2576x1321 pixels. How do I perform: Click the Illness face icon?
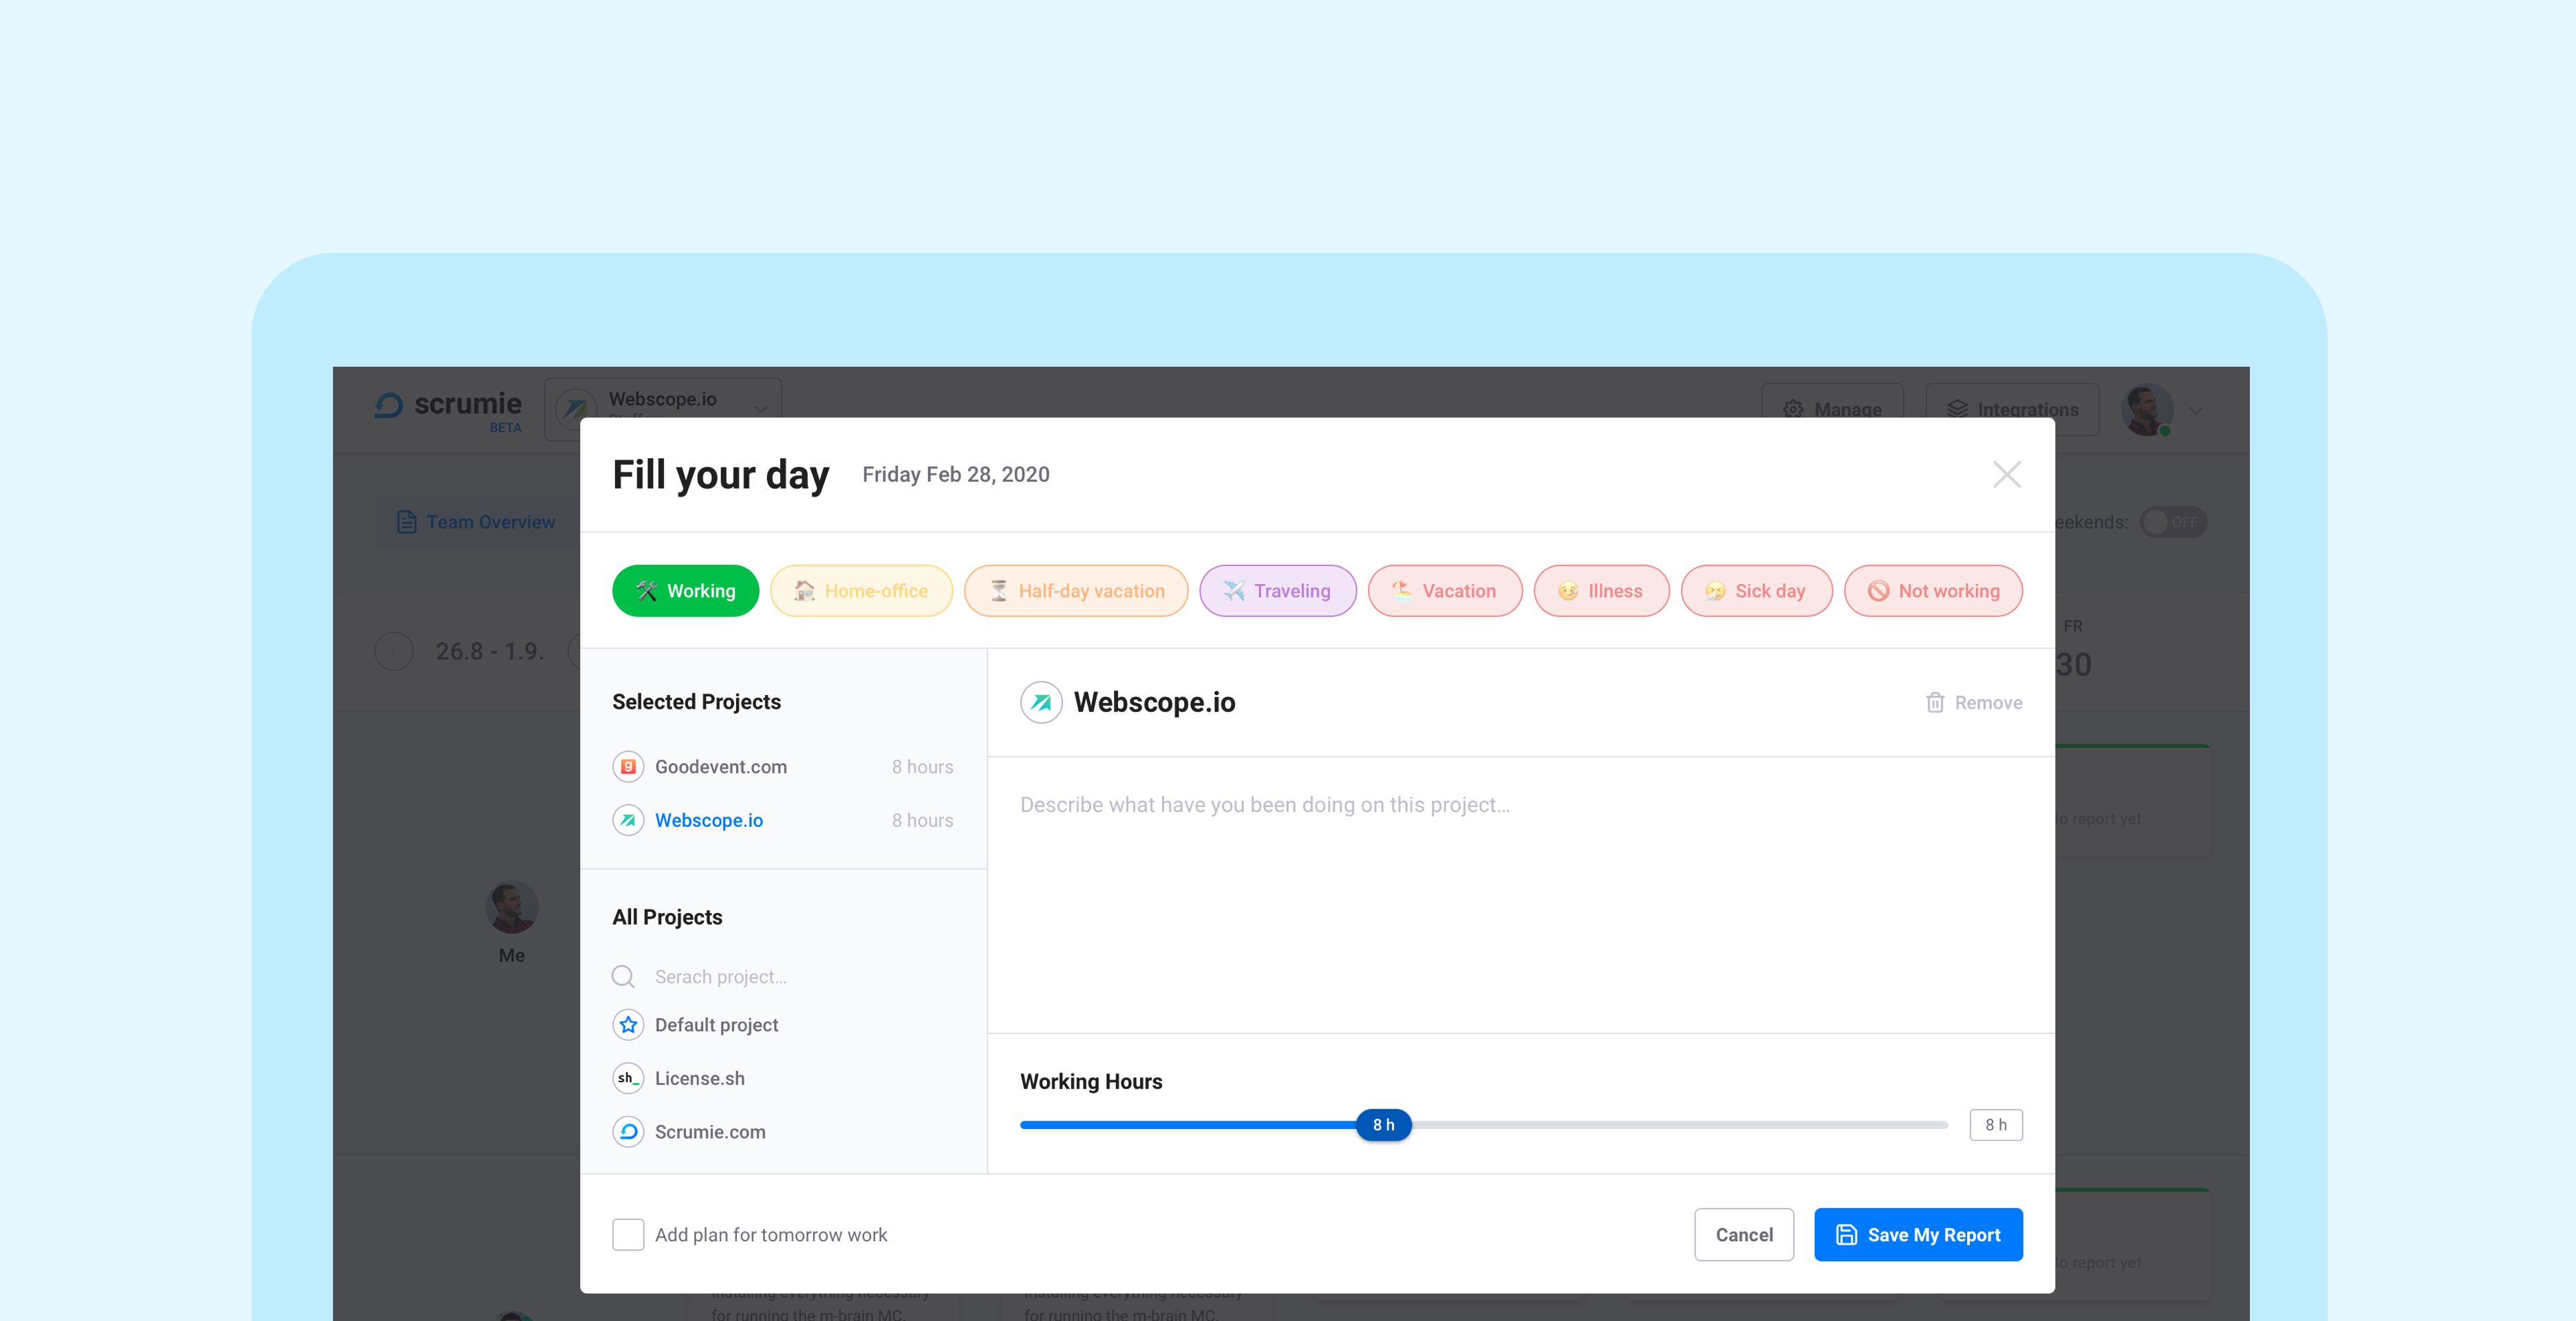click(x=1568, y=591)
